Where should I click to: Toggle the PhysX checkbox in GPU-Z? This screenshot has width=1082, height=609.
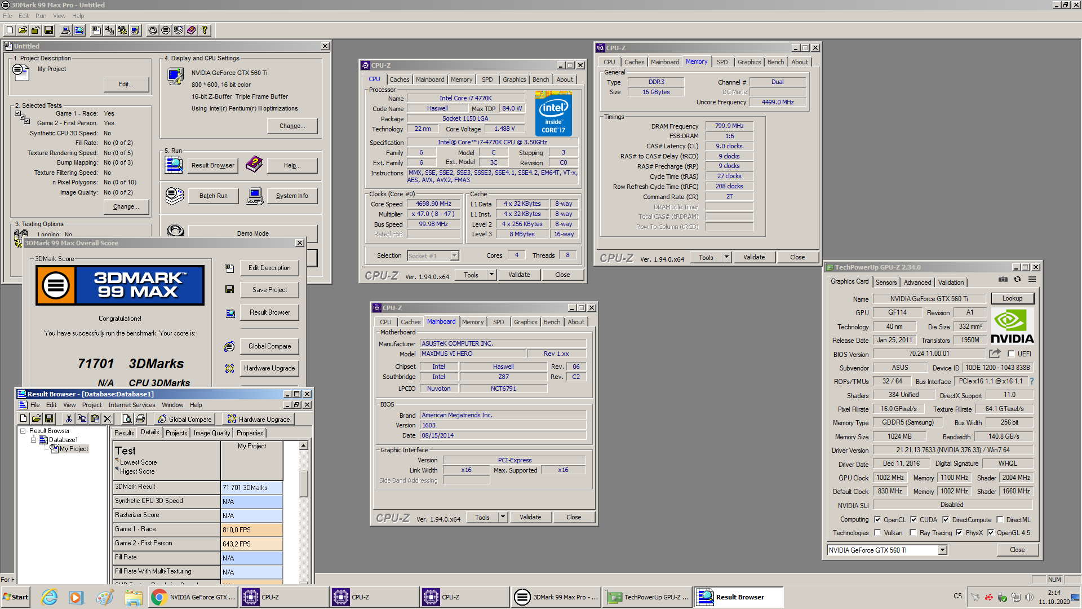(959, 533)
